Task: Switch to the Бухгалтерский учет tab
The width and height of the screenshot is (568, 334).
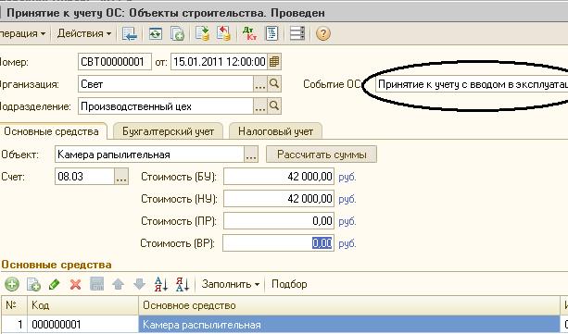Action: point(168,131)
